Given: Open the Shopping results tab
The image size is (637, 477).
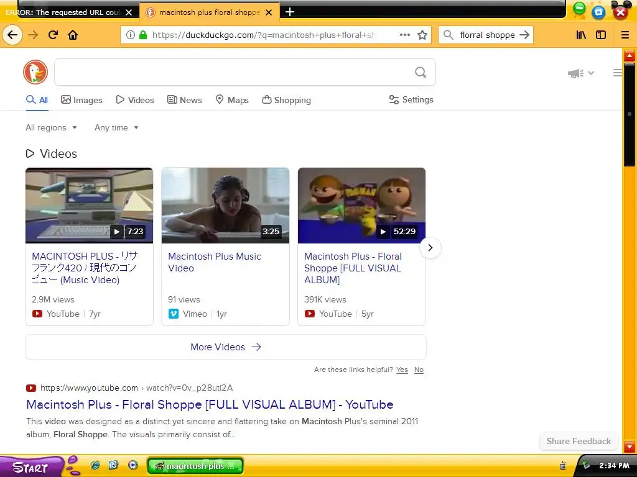Looking at the screenshot, I should tap(286, 100).
